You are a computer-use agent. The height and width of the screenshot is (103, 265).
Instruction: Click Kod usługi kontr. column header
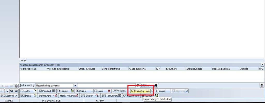(33, 69)
